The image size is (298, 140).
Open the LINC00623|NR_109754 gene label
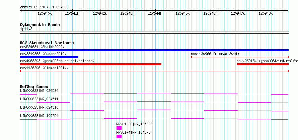click(39, 116)
